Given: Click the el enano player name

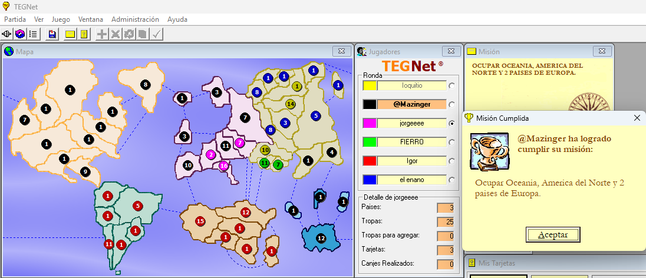Looking at the screenshot, I should tap(412, 180).
